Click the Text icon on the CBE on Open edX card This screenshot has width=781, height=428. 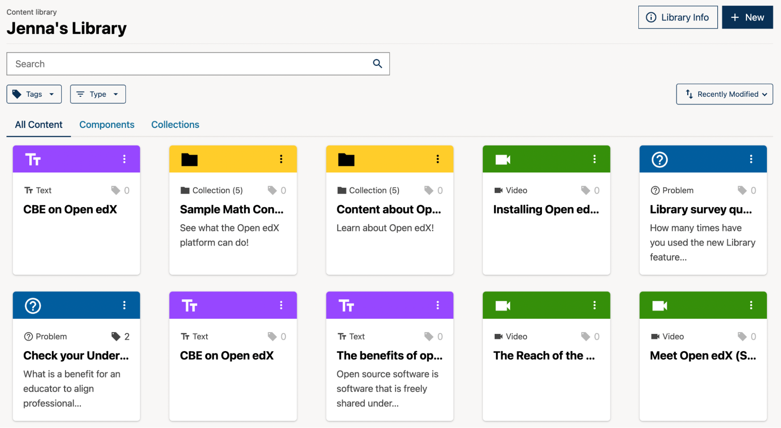29,190
